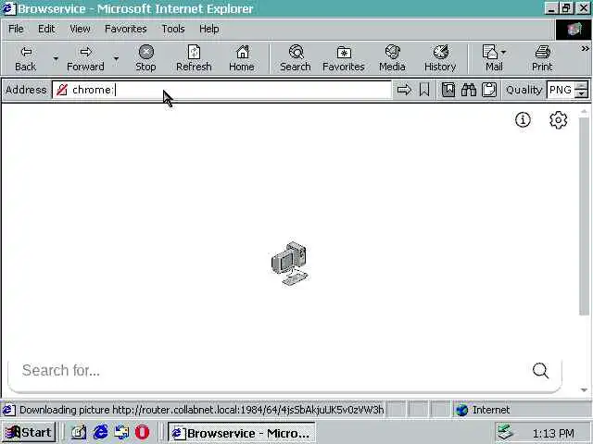Click the vertical scrollbar thumb

[584, 216]
